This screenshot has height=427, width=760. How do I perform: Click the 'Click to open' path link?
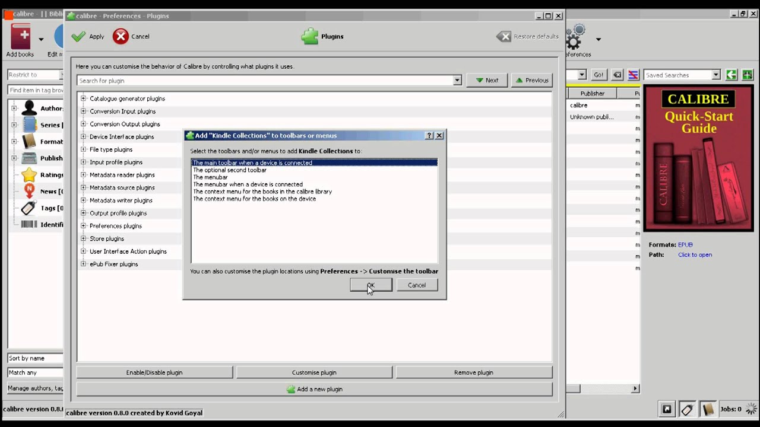pos(695,255)
